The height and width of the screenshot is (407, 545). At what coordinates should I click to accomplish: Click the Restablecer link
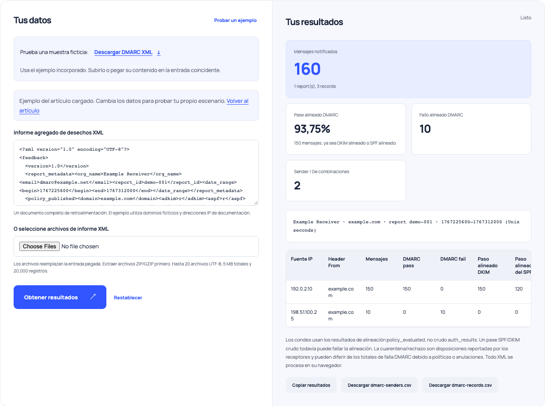pyautogui.click(x=128, y=298)
